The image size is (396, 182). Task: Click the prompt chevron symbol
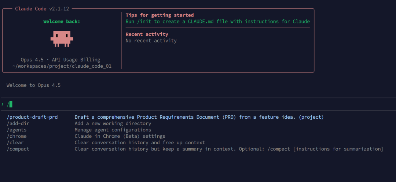coord(3,104)
